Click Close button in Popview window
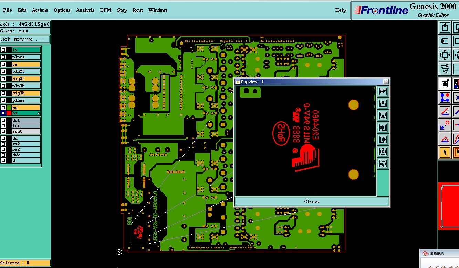This screenshot has height=268, width=459. tap(312, 201)
